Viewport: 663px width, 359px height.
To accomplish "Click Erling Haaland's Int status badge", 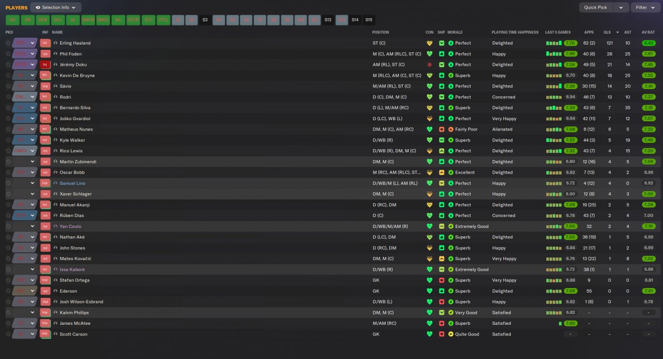I will click(45, 43).
